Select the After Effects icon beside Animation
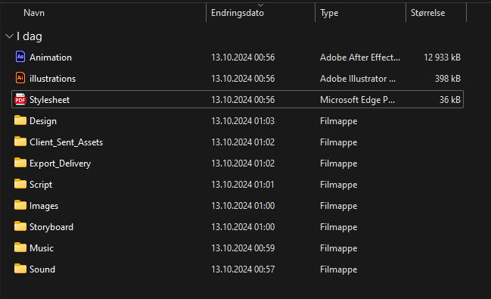Viewport: 491px width, 299px height. click(x=20, y=57)
